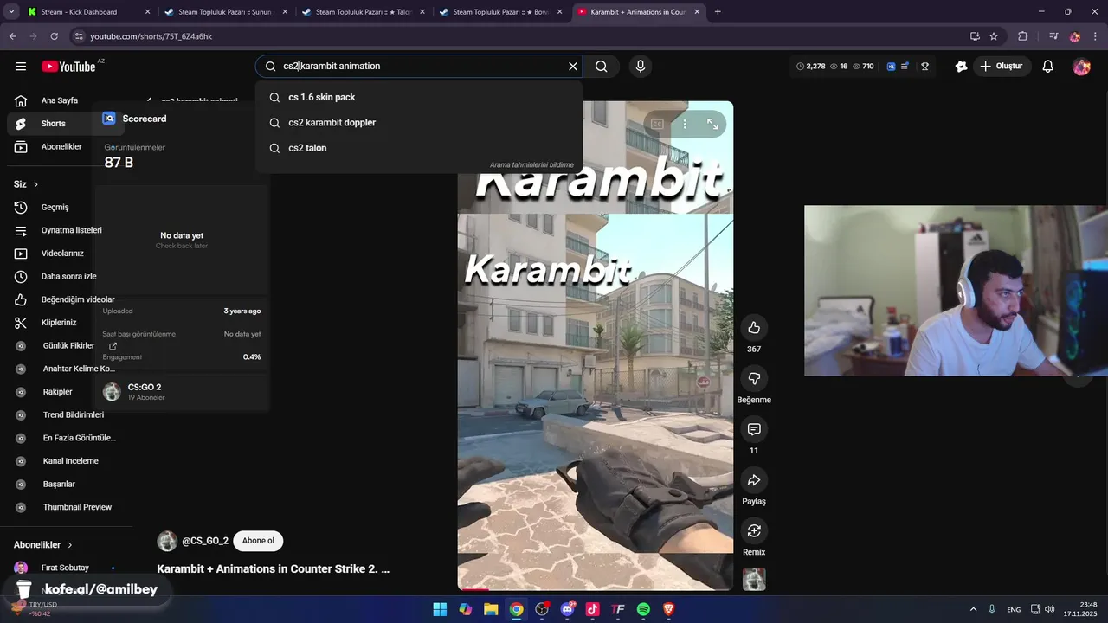The height and width of the screenshot is (623, 1108).
Task: Open the Windows Start menu
Action: [440, 609]
